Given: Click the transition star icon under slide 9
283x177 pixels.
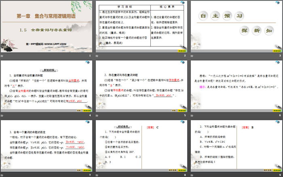Looking at the screenshot, I should coord(192,175).
